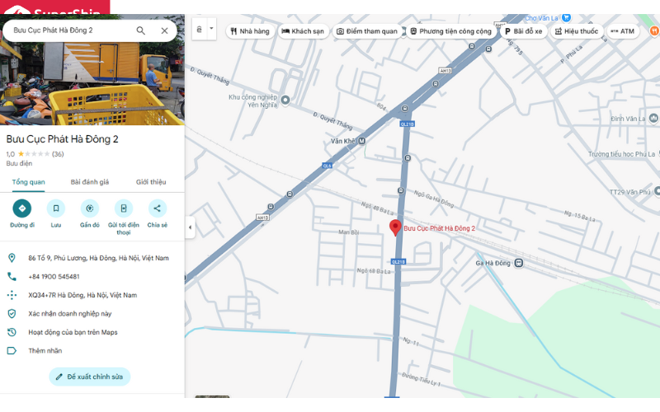Click the Đường đi directions icon
Image resolution: width=660 pixels, height=412 pixels.
(x=22, y=208)
